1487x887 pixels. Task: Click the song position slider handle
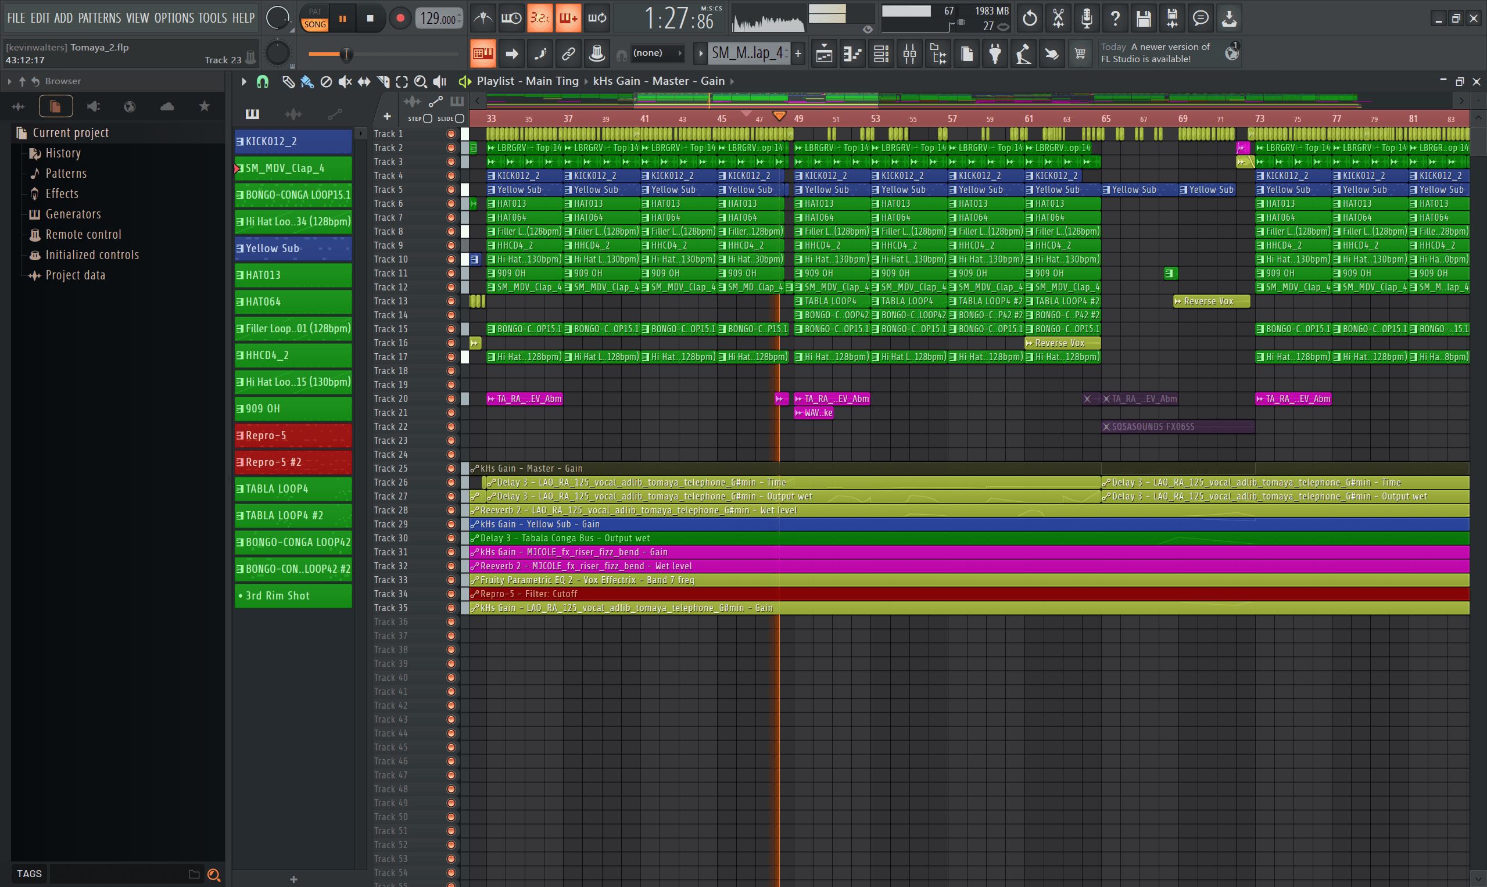pyautogui.click(x=346, y=55)
